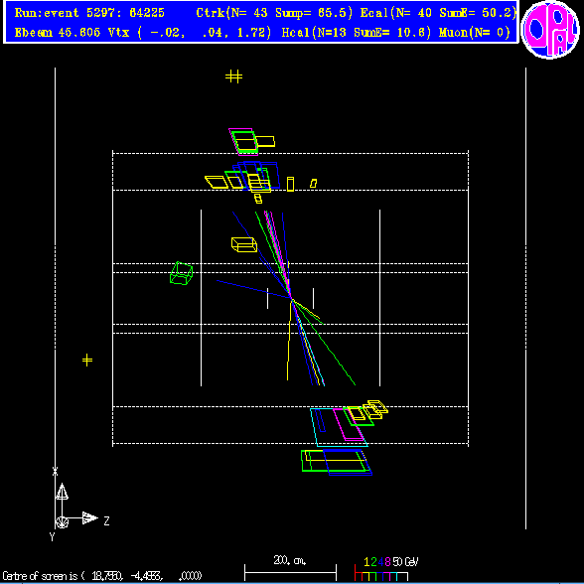Click the central event vertex point
Viewport: 584px width, 584px height.
(292, 298)
